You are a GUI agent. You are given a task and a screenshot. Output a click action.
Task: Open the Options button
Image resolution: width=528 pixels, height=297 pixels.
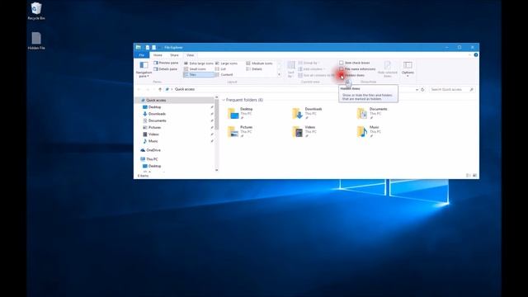(x=408, y=69)
